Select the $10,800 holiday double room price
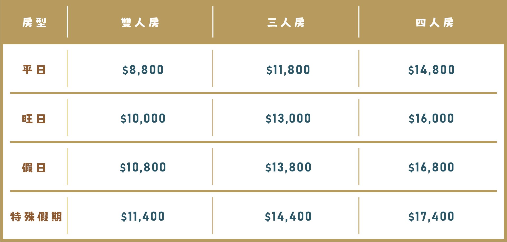This screenshot has width=507, height=242. pos(143,167)
